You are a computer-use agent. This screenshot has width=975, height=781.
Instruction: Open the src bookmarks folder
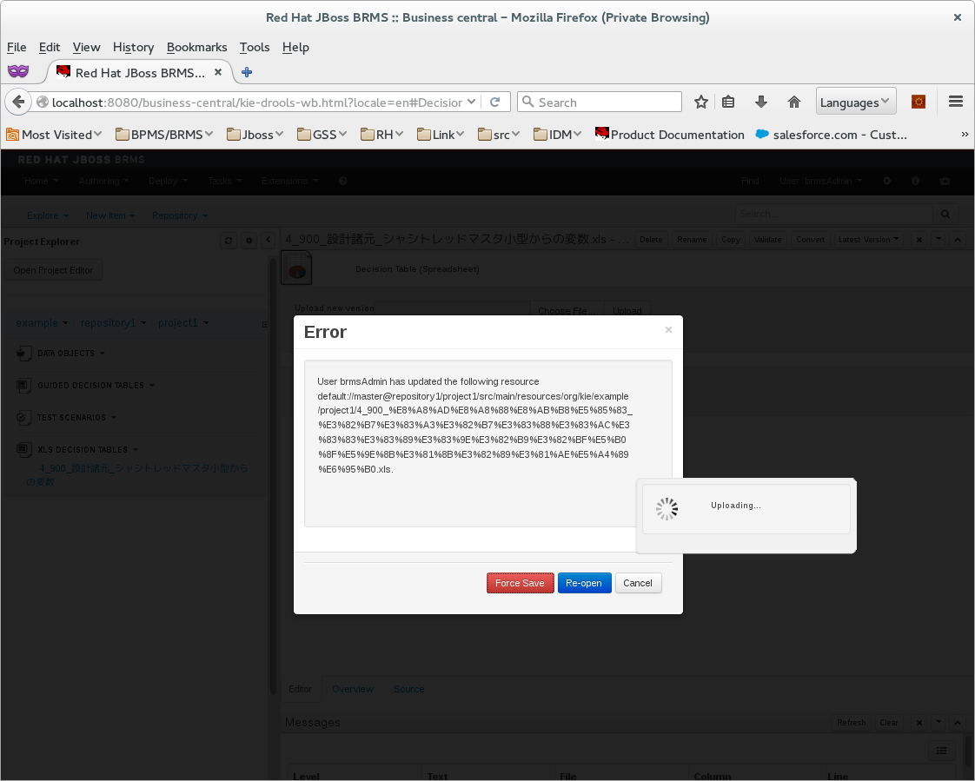coord(499,135)
